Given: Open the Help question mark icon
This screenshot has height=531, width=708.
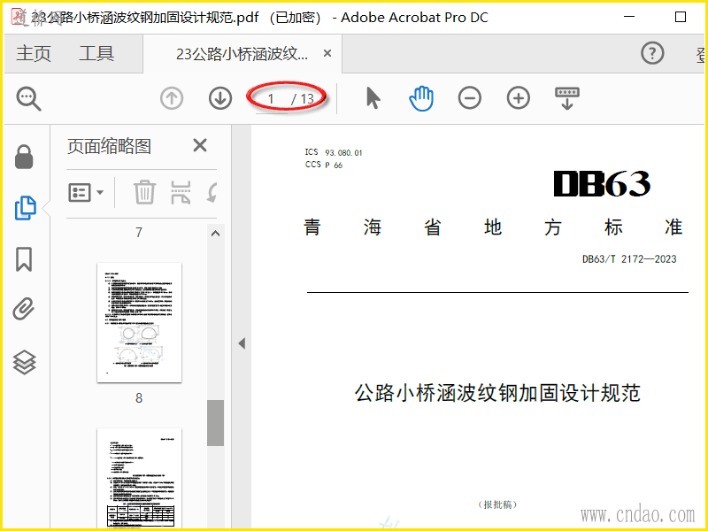Looking at the screenshot, I should coord(652,53).
